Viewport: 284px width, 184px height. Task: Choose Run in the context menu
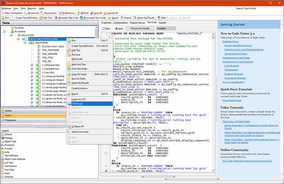coord(90,41)
